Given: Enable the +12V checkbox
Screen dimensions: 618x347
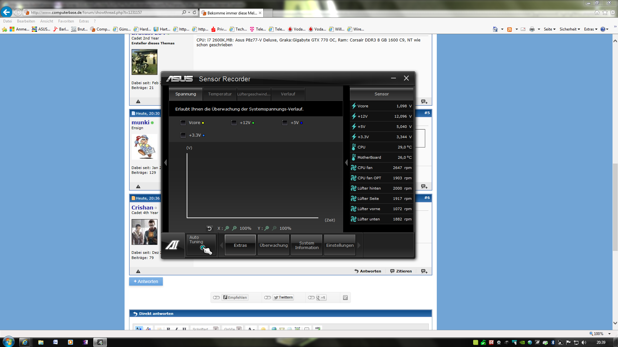Looking at the screenshot, I should 234,123.
